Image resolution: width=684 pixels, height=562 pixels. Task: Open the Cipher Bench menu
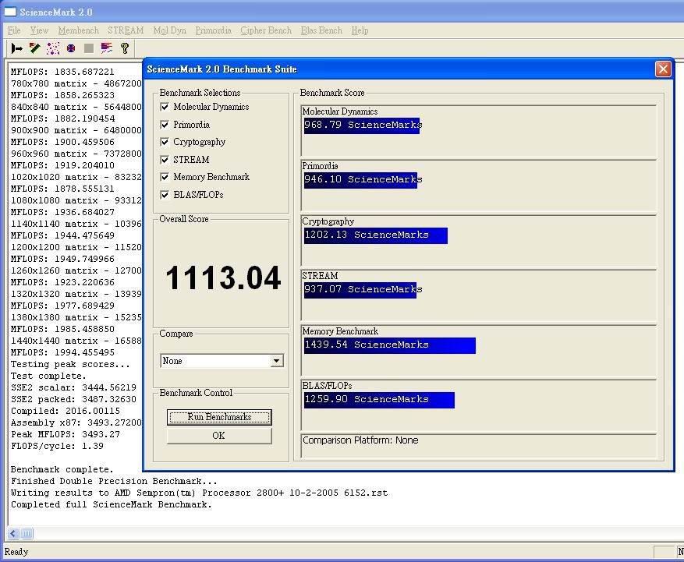click(266, 30)
